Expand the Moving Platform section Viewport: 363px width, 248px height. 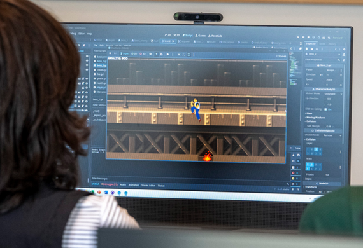pyautogui.click(x=315, y=118)
